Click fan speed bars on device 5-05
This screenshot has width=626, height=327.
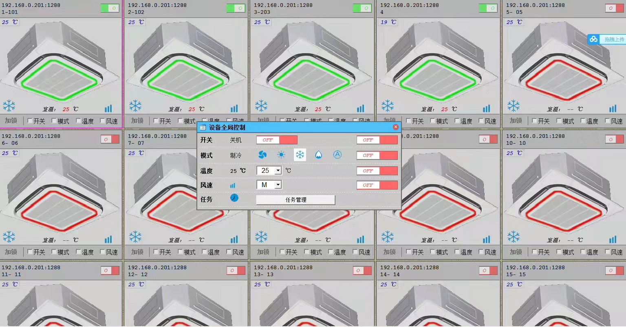click(613, 108)
